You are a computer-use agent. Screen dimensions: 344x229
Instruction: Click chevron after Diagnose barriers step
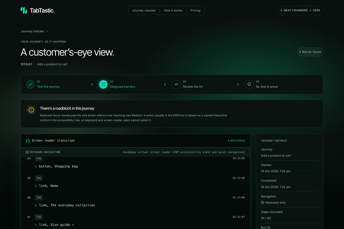(x=165, y=84)
